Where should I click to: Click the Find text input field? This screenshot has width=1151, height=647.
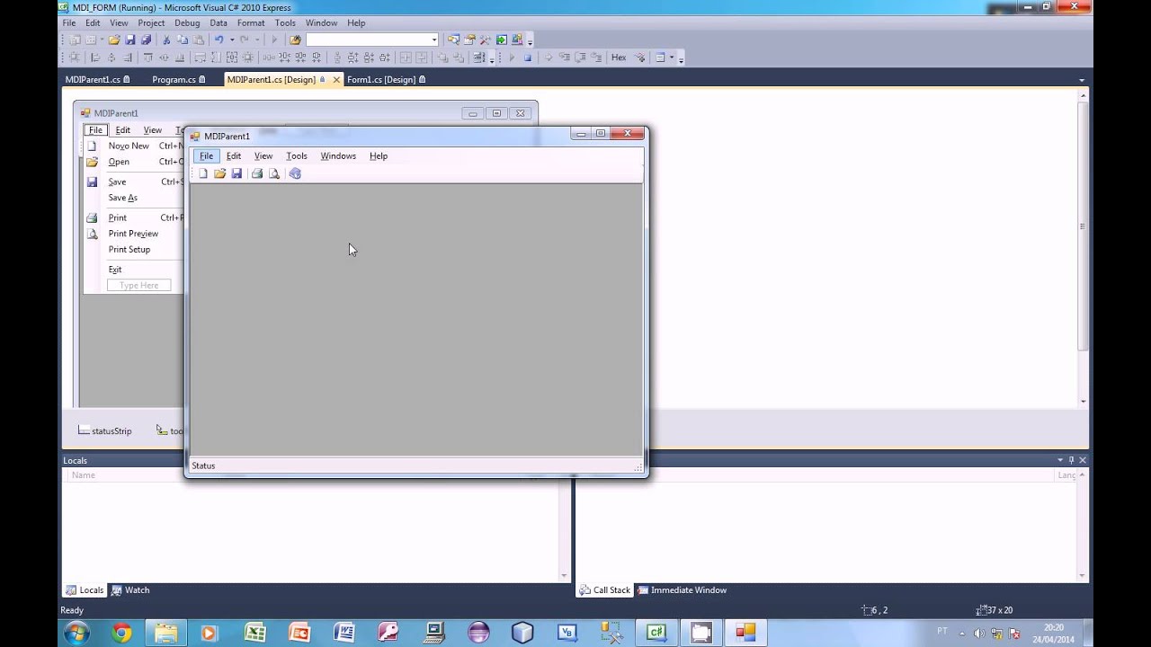click(368, 40)
